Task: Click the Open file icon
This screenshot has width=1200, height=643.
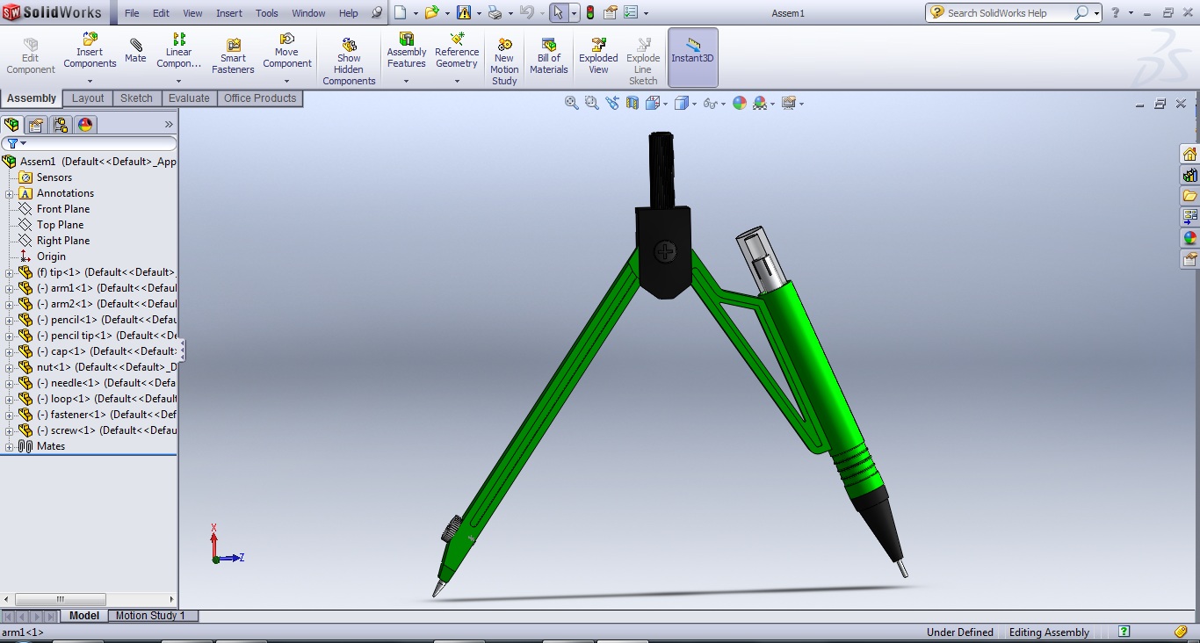Action: 431,12
